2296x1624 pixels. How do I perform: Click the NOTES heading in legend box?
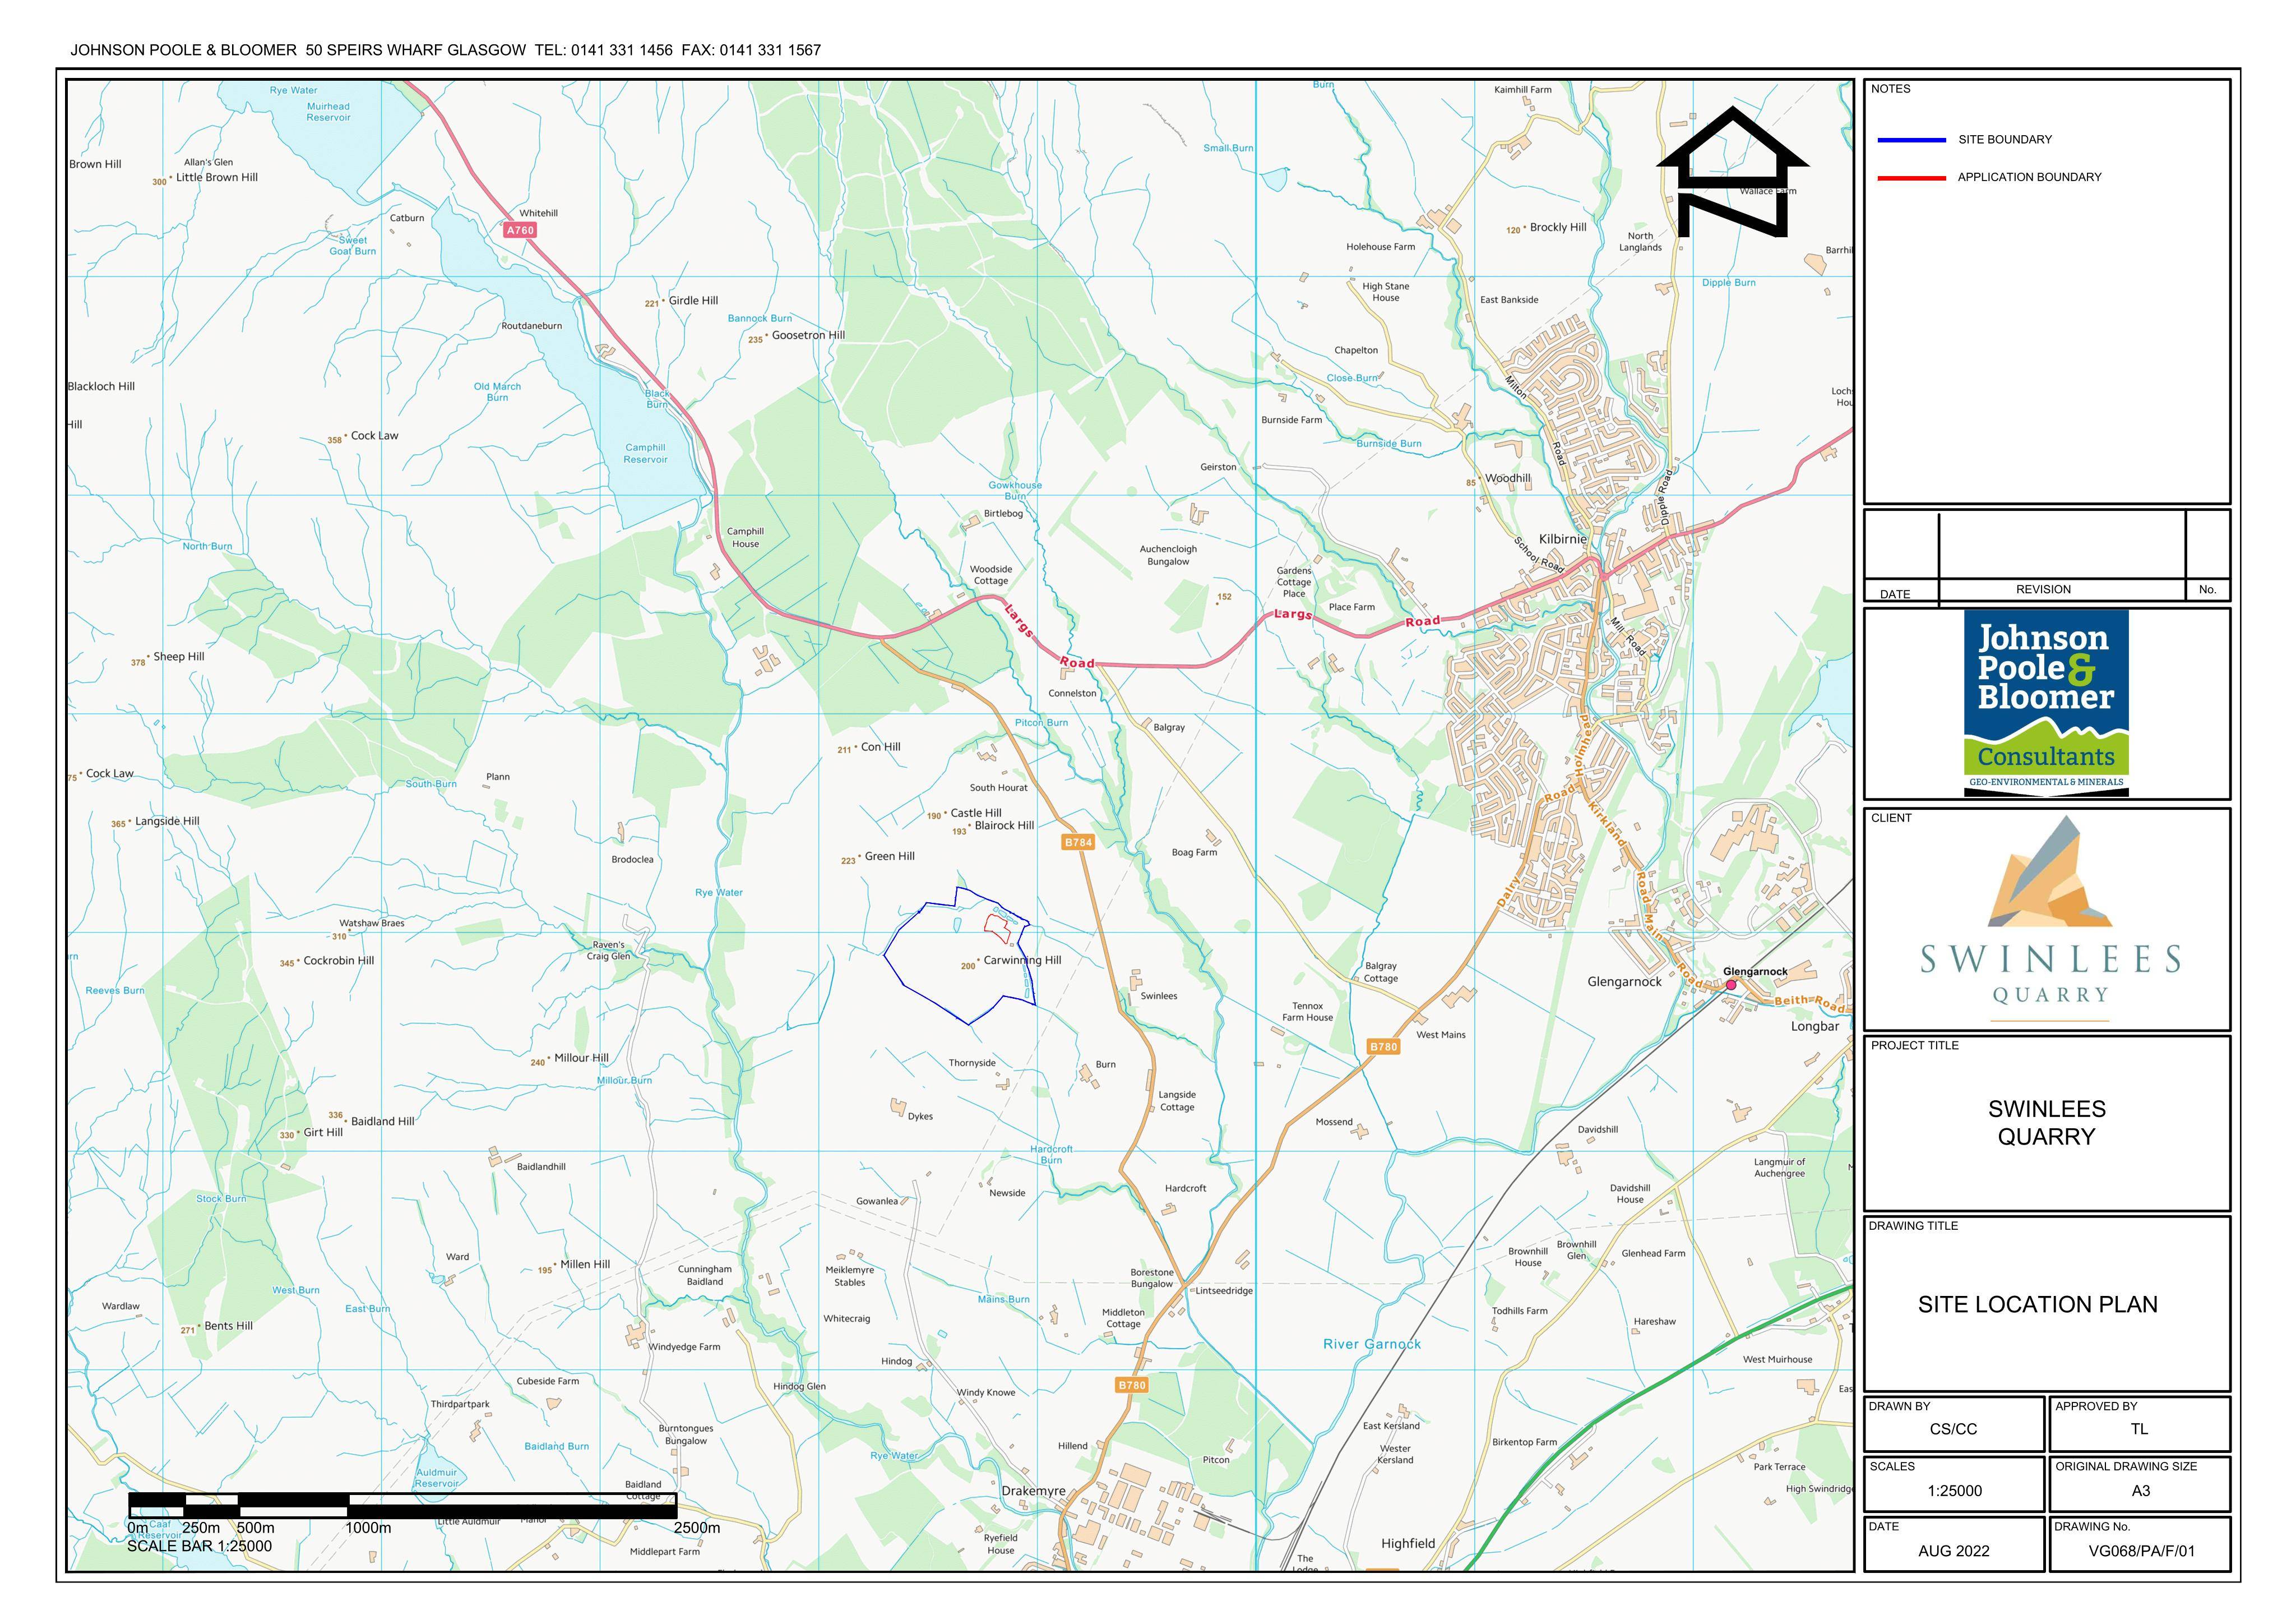point(1890,89)
